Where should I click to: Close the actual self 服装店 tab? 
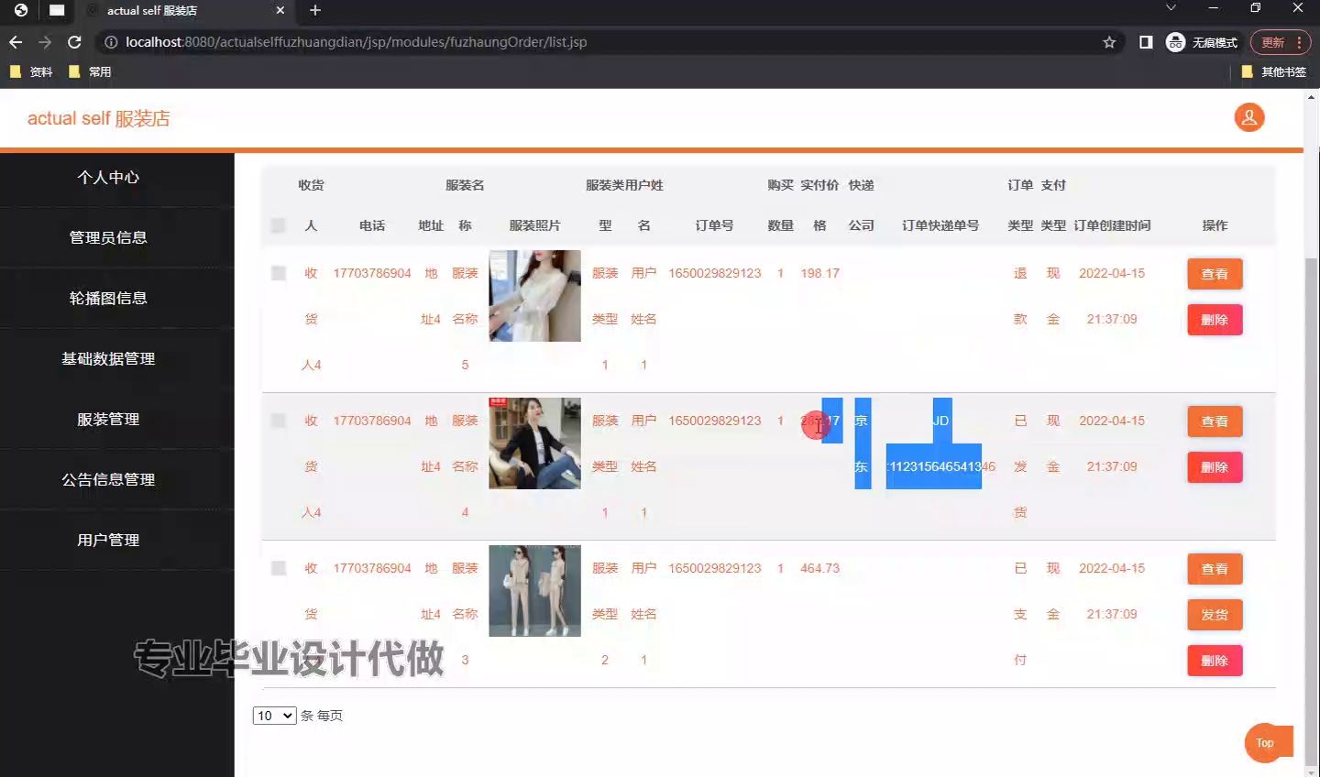(x=280, y=10)
